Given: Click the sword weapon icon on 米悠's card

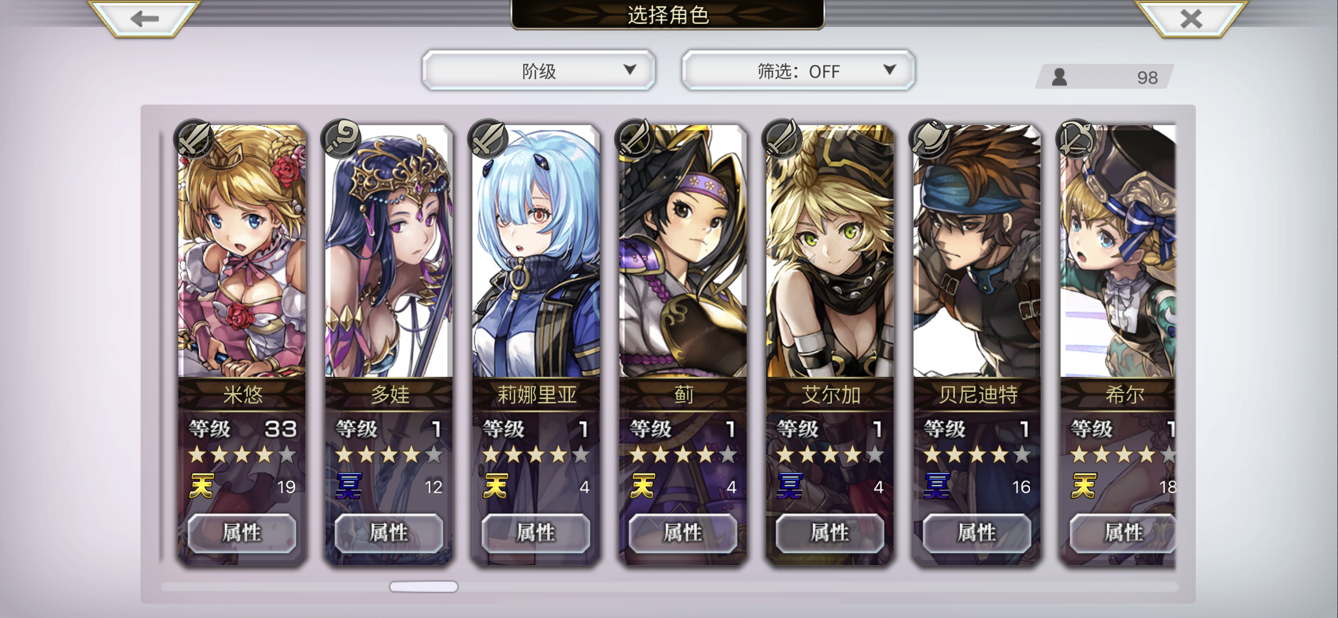Looking at the screenshot, I should (194, 139).
